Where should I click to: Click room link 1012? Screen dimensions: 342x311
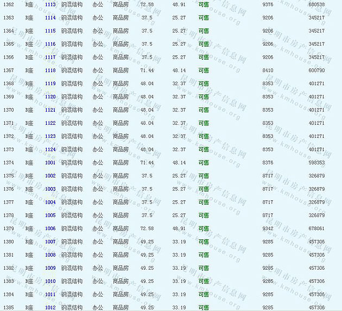(50, 308)
